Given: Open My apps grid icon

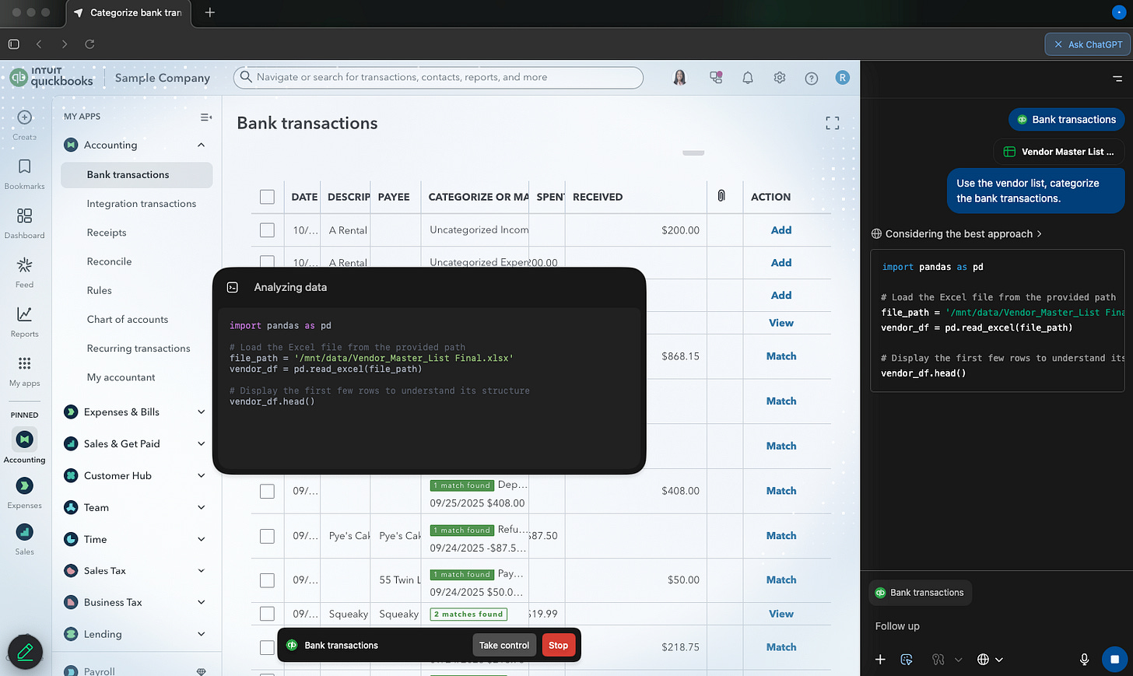Looking at the screenshot, I should (24, 363).
